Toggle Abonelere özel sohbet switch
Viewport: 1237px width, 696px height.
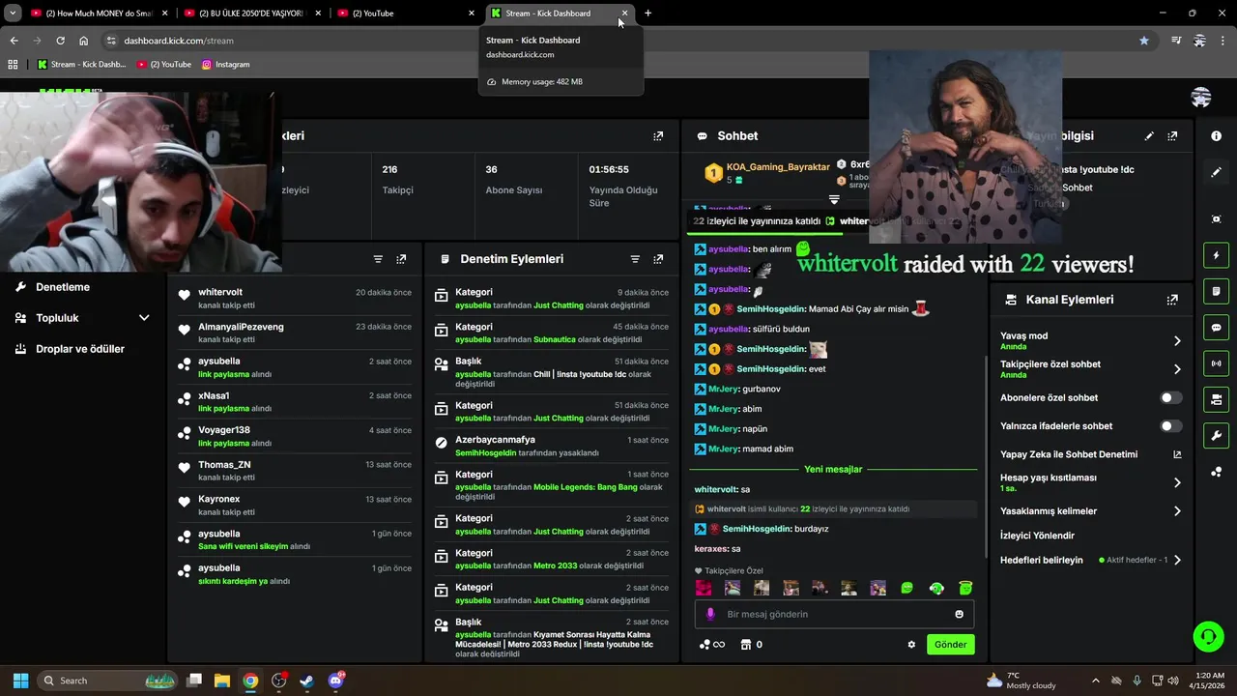(x=1170, y=397)
